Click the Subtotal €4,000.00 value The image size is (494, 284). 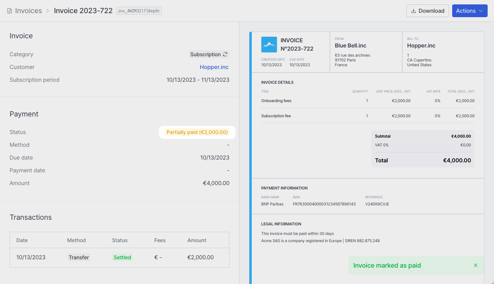pyautogui.click(x=461, y=136)
